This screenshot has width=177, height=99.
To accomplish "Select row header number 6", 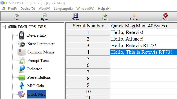I will pyautogui.click(x=88, y=65).
